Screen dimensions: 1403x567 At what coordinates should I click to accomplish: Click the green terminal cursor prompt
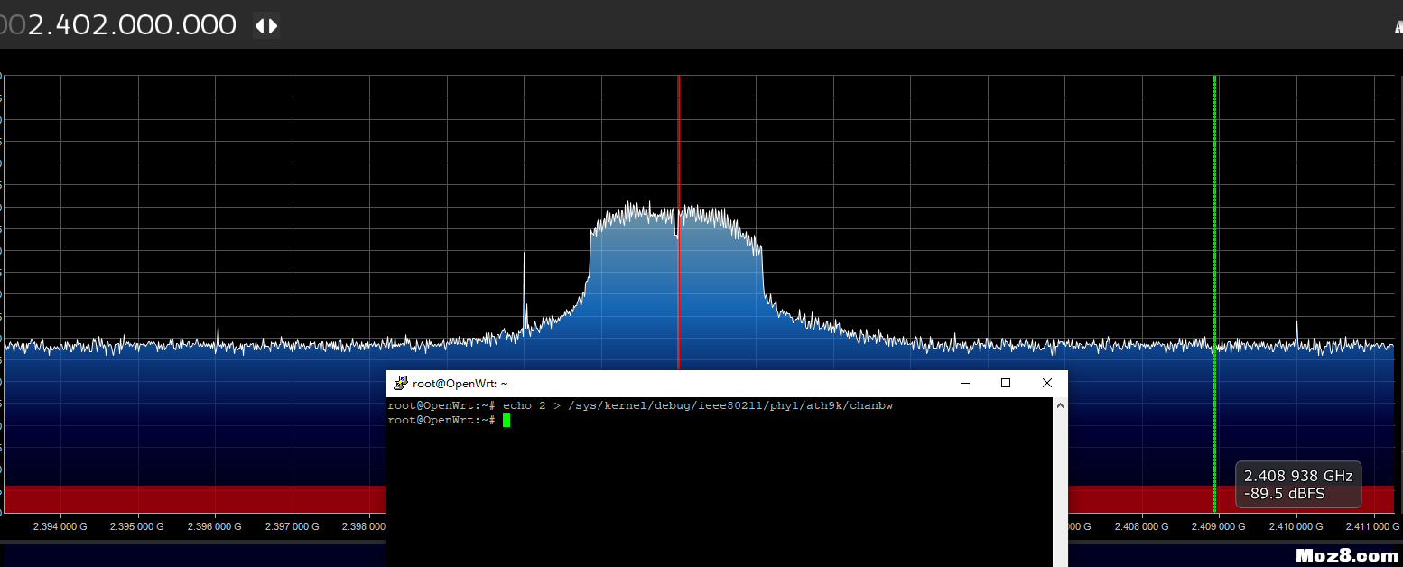[506, 421]
